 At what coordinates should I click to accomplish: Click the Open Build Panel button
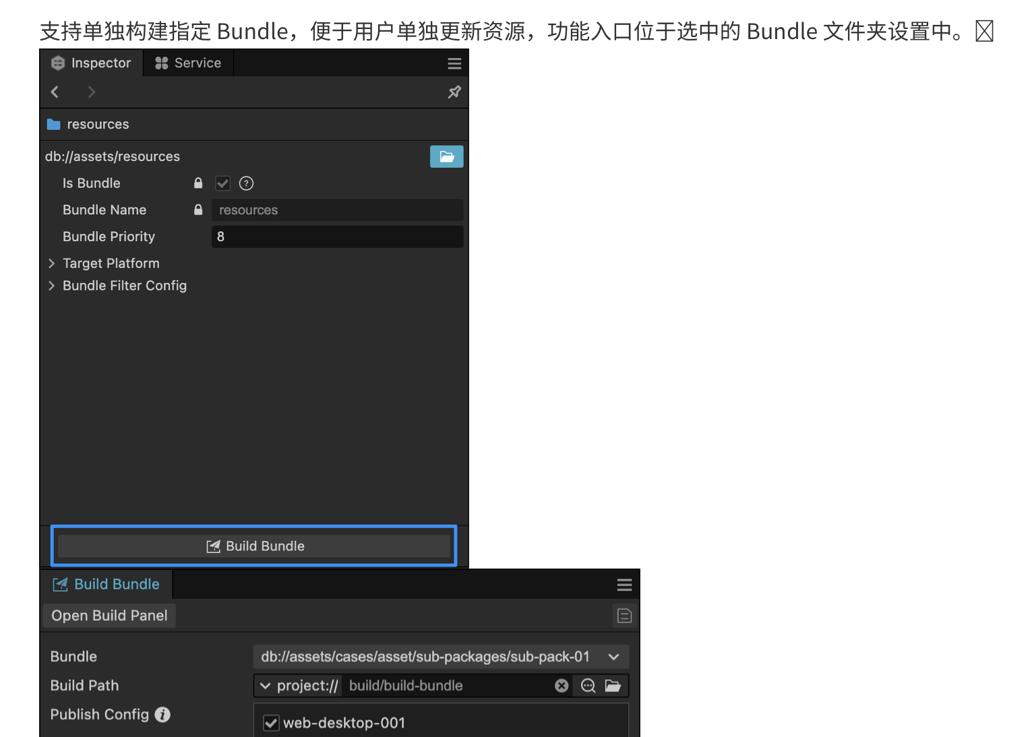[x=109, y=616]
